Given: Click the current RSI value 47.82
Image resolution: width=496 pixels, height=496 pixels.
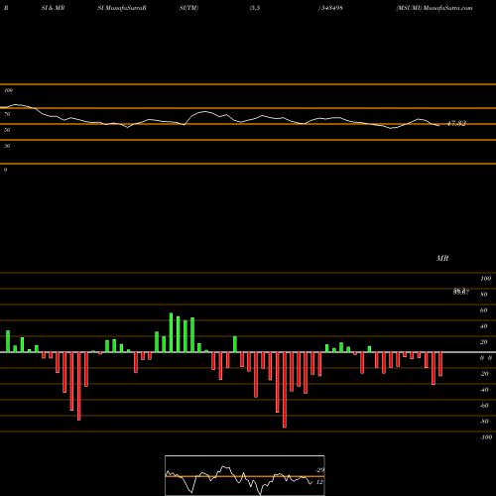Looking at the screenshot, I should pos(456,124).
